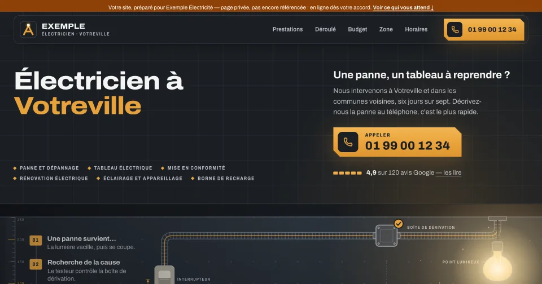Click the Boîte de dérivation junction box icon

[386, 236]
